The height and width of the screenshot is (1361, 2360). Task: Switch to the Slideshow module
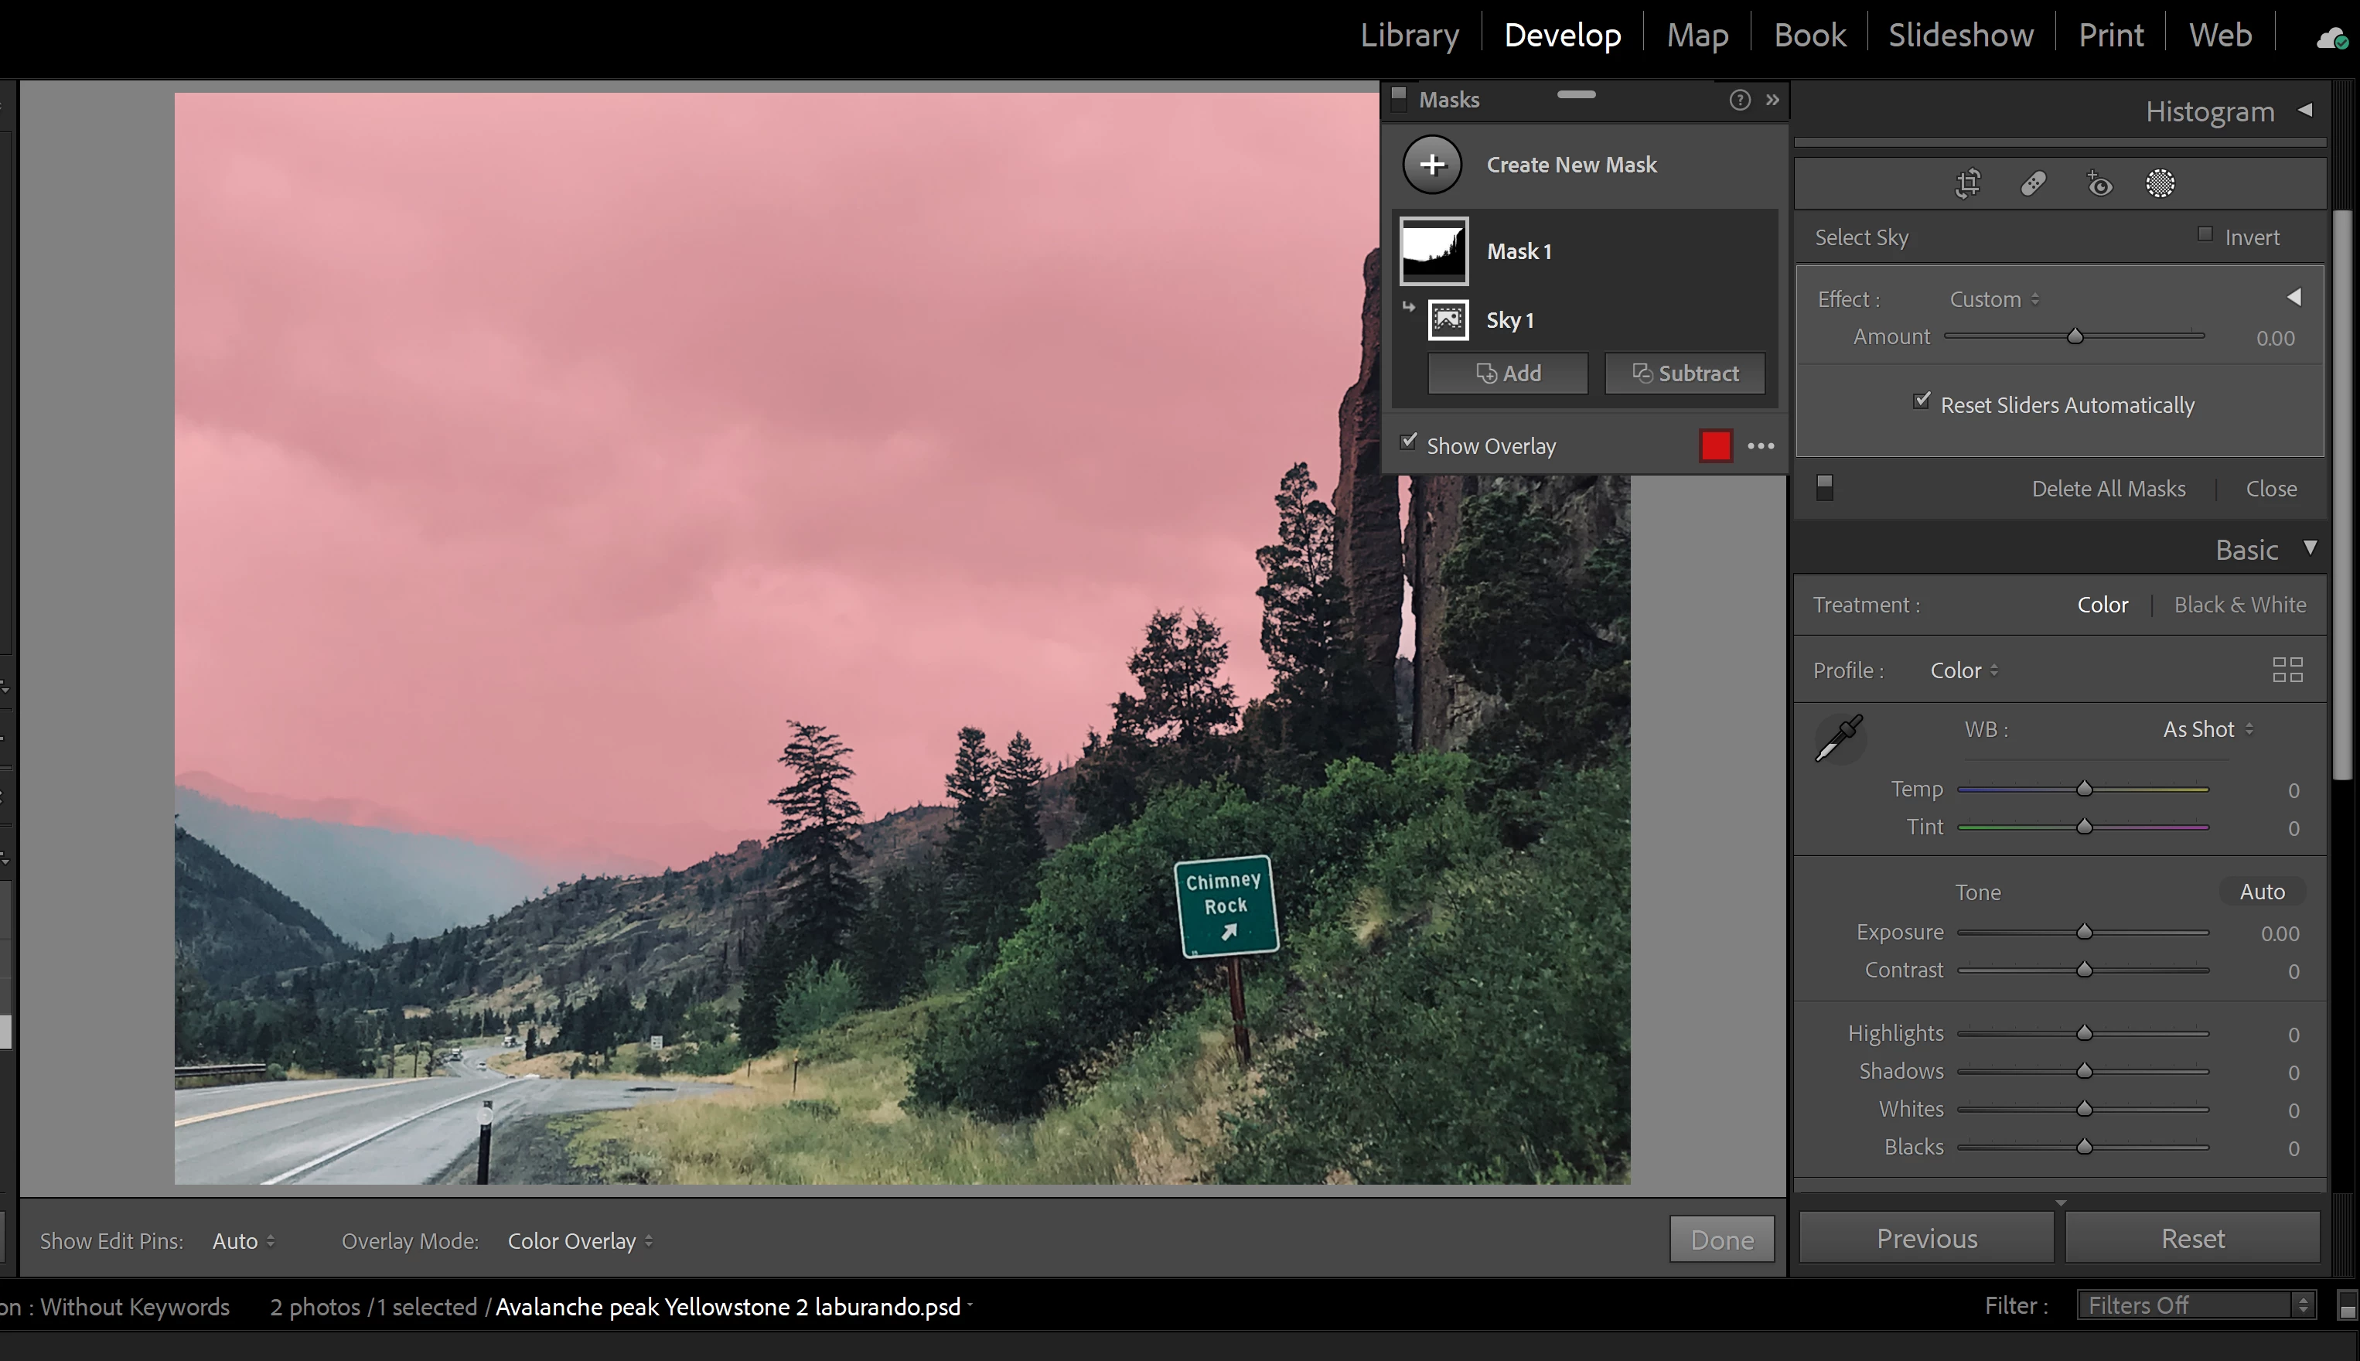pos(1960,36)
